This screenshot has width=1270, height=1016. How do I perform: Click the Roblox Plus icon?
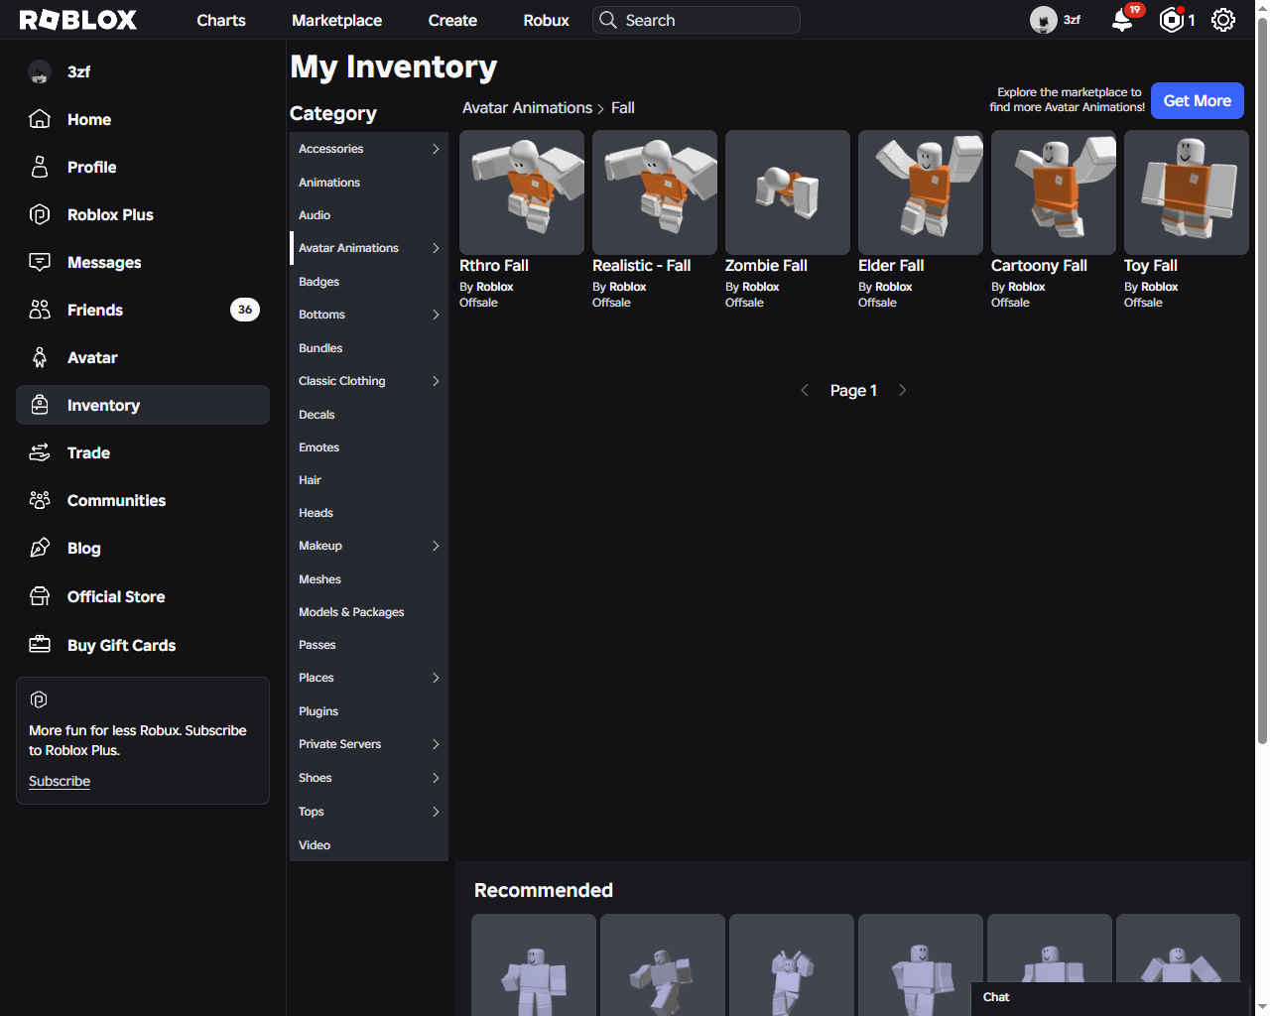[x=40, y=214]
